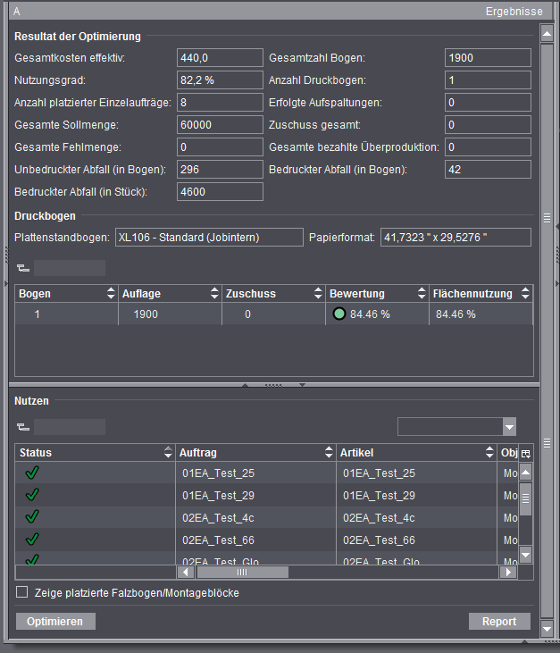Click the Ergebnisse panel title
Viewport: 560px width, 653px height.
click(514, 12)
